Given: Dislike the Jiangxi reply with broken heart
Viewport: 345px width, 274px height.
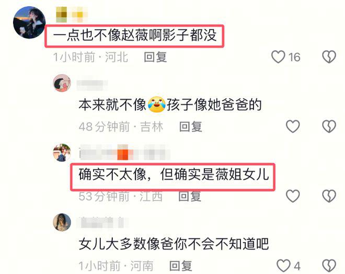Looking at the screenshot, I should [x=329, y=196].
